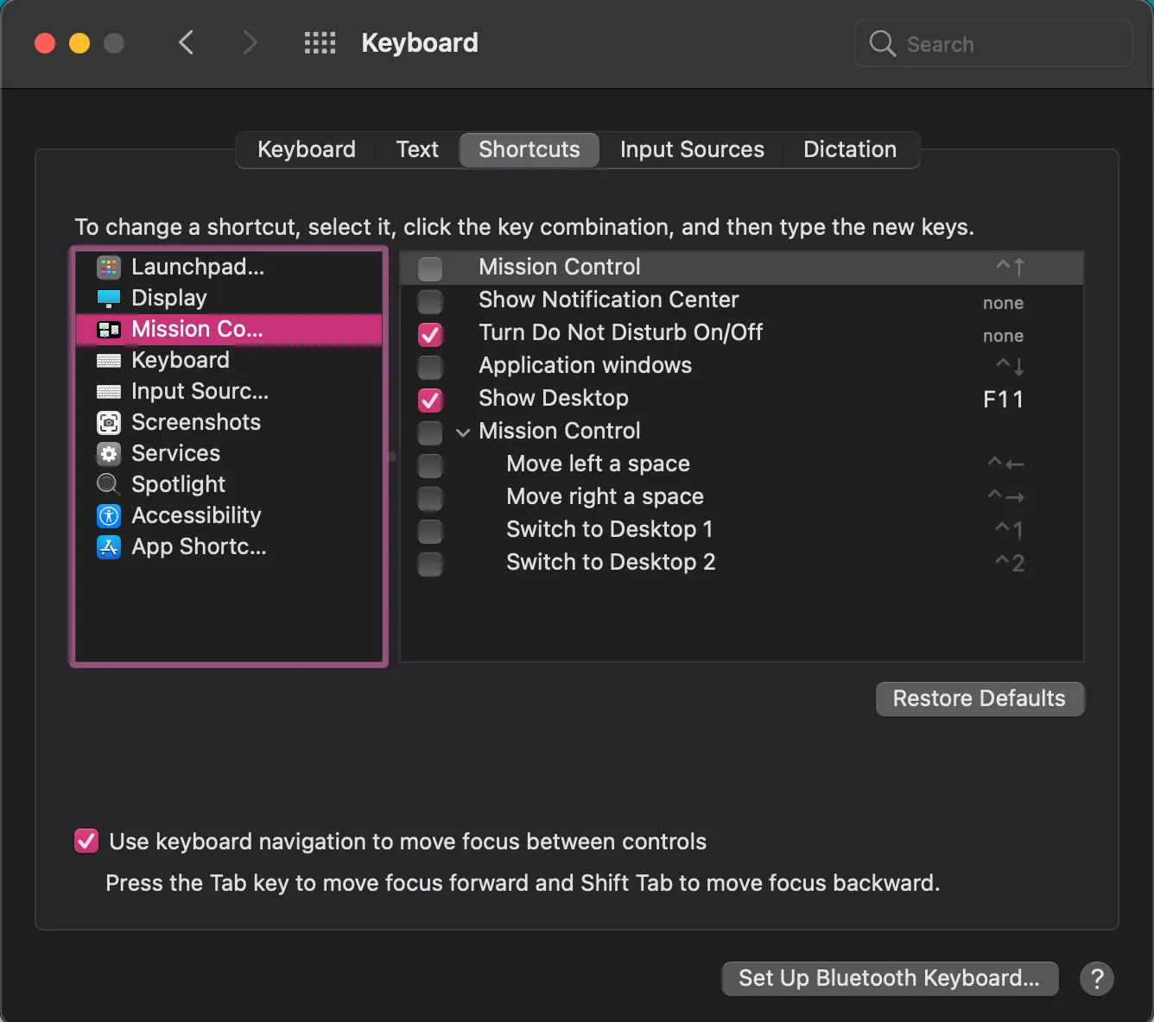Open help with question mark button
The height and width of the screenshot is (1022, 1154).
[x=1097, y=979]
